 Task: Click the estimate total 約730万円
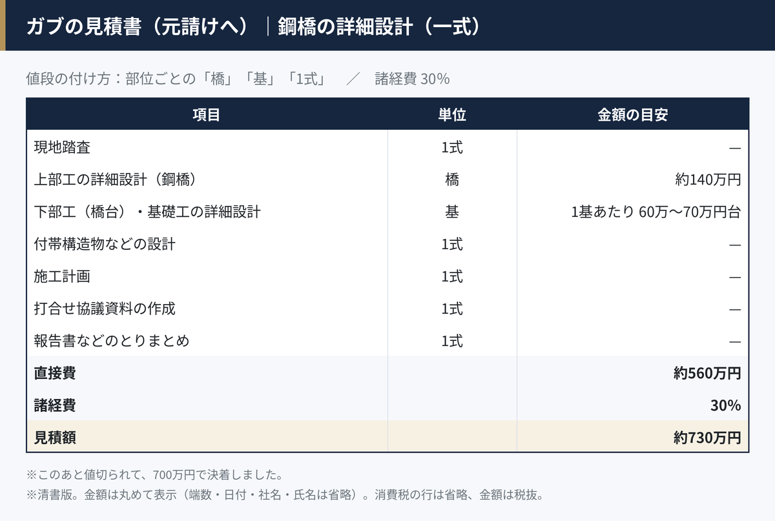(707, 438)
